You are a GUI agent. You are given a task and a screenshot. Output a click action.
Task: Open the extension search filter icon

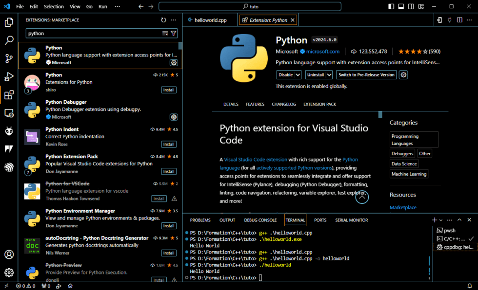(174, 34)
